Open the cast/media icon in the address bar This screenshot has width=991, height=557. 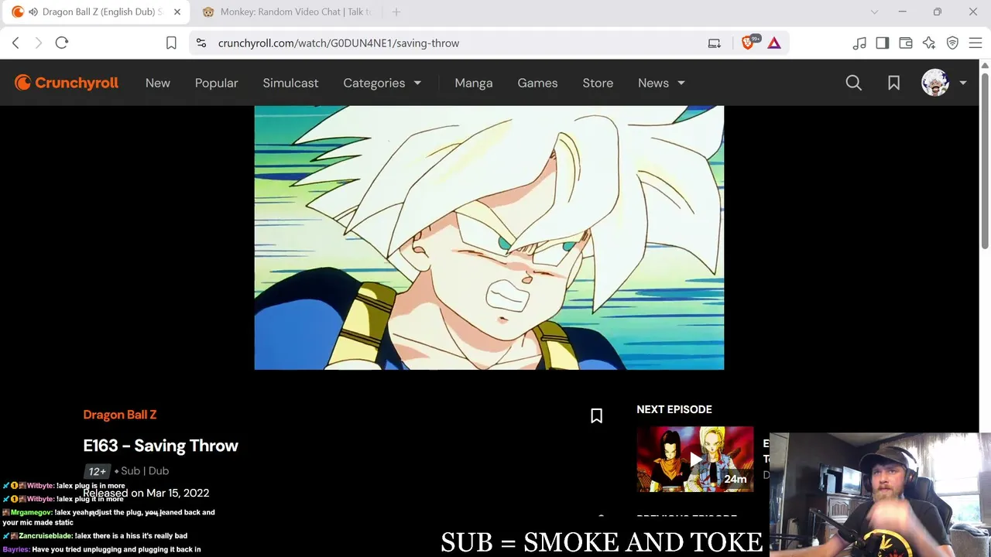(715, 43)
